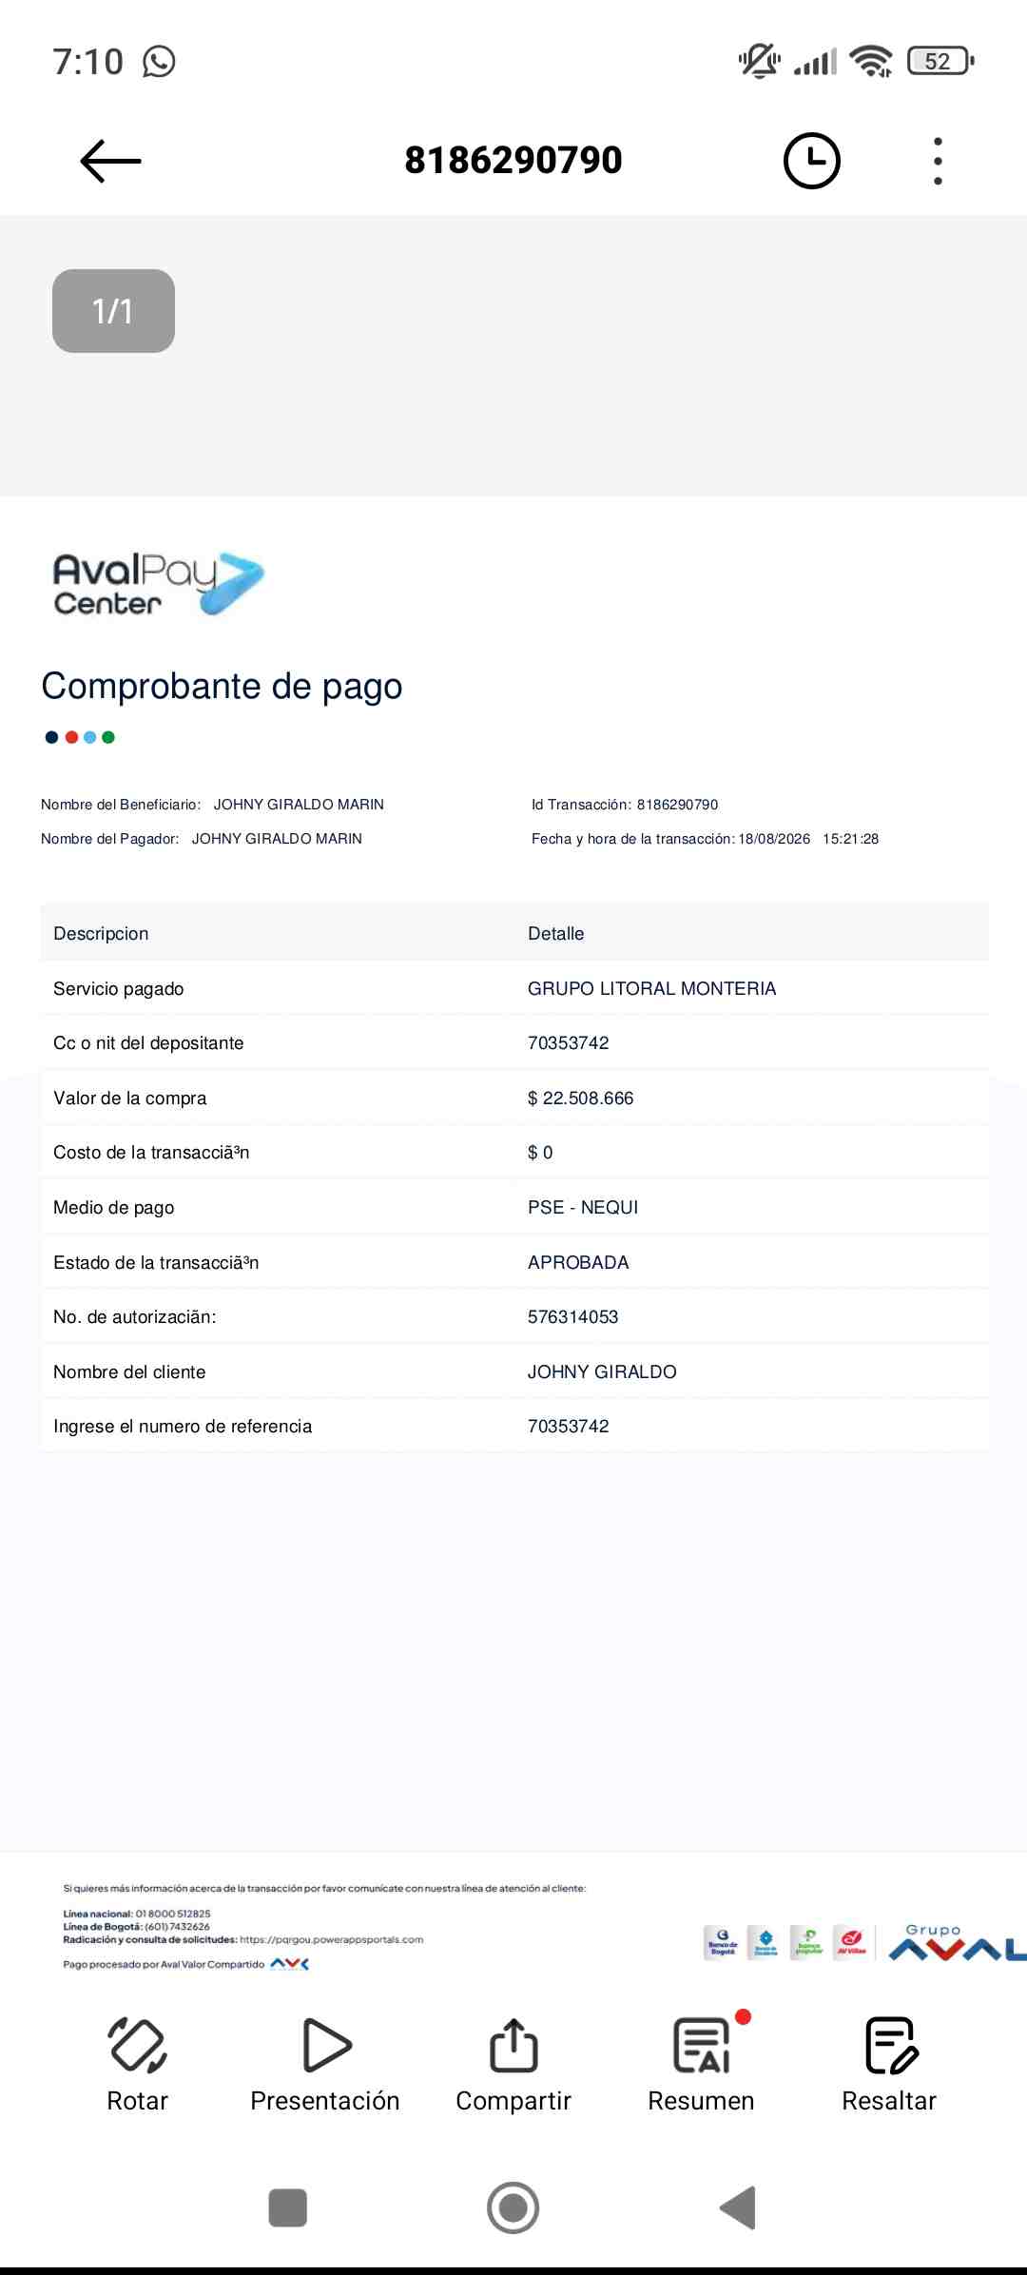Open the history clock icon
This screenshot has width=1027, height=2275.
point(811,161)
